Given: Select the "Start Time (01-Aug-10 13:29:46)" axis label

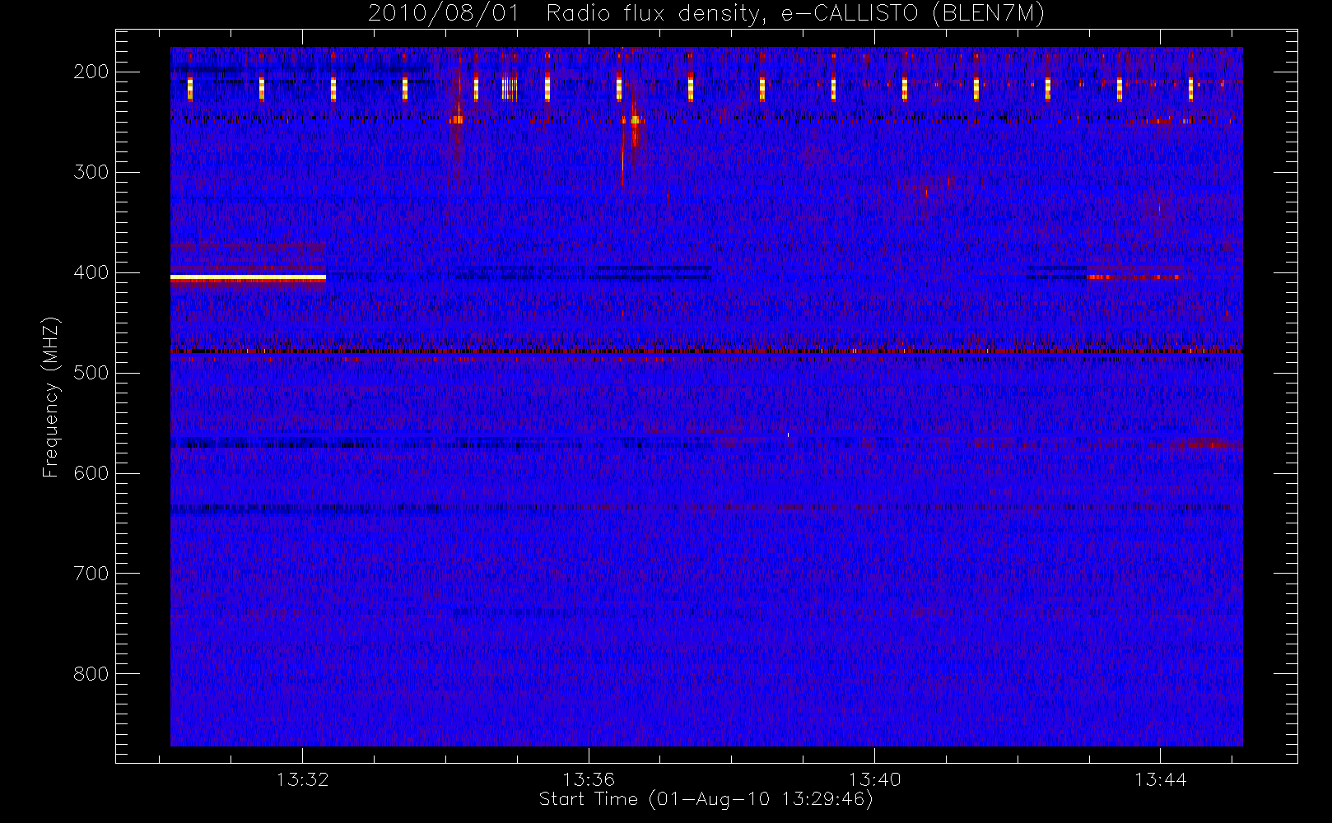Looking at the screenshot, I should pyautogui.click(x=706, y=799).
